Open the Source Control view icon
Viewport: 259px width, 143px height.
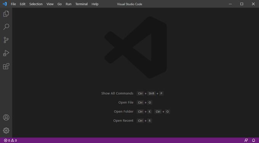[6, 40]
